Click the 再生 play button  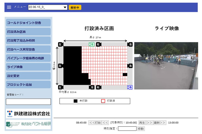[x=142, y=123]
